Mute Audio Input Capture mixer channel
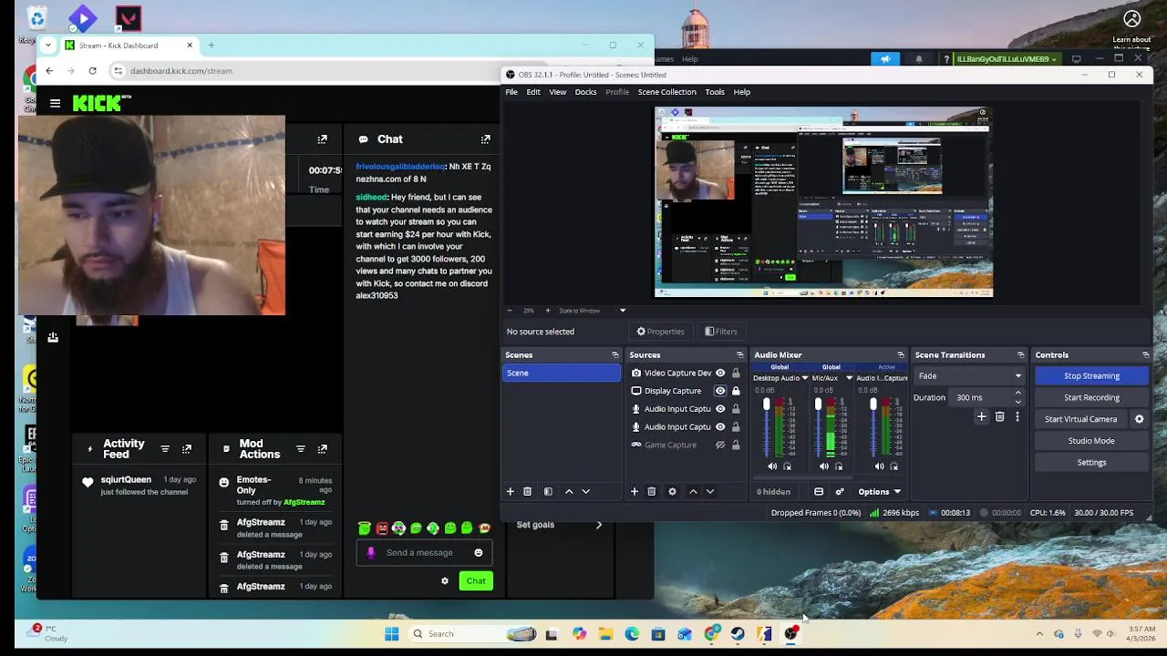 click(879, 466)
